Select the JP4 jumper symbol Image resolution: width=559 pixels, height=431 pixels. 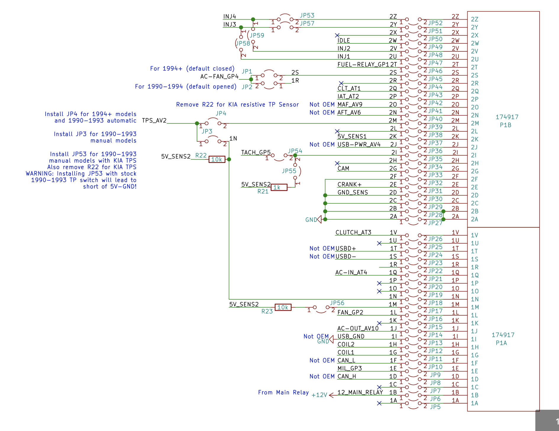tap(213, 122)
